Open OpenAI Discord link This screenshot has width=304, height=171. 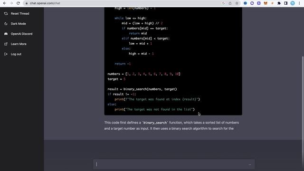click(21, 34)
